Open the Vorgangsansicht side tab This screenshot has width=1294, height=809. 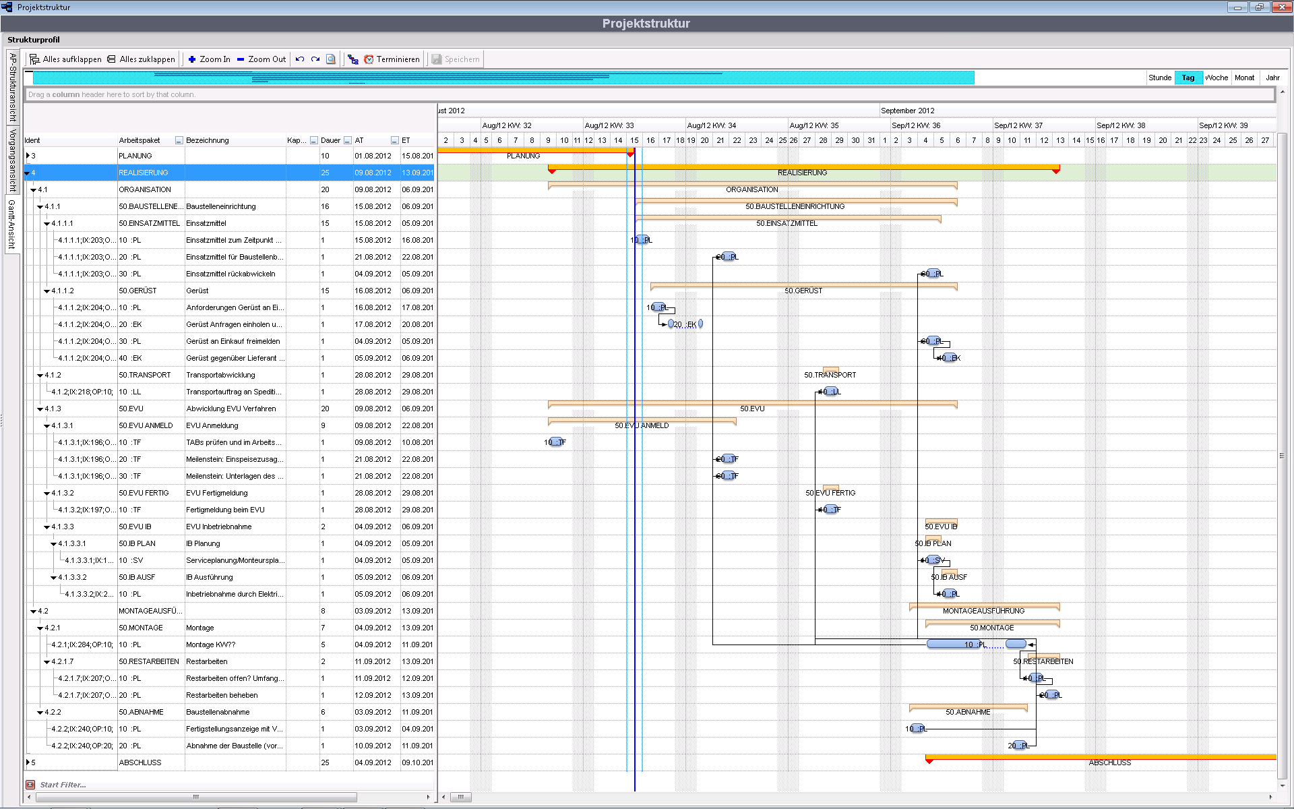click(x=12, y=160)
